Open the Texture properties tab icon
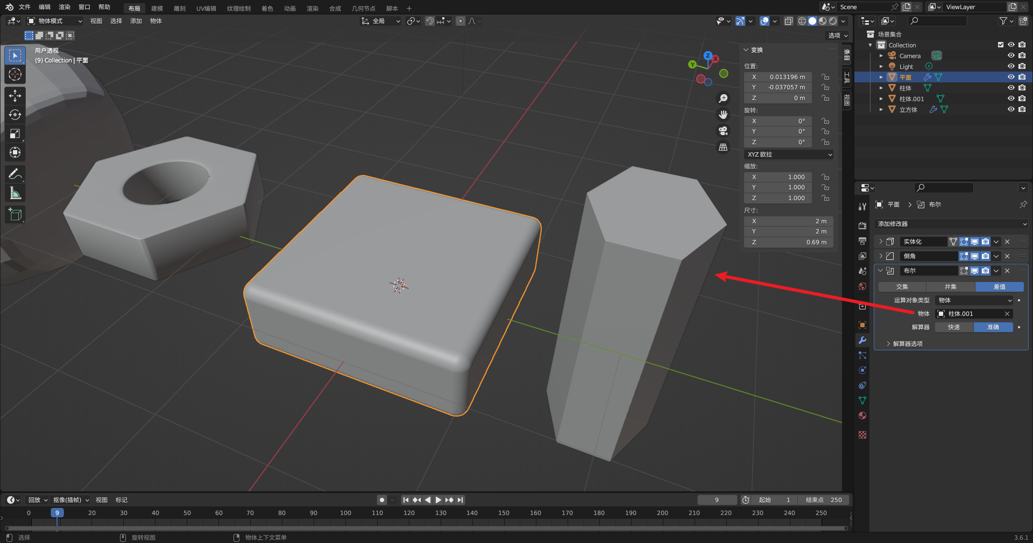The height and width of the screenshot is (543, 1033). pyautogui.click(x=862, y=435)
